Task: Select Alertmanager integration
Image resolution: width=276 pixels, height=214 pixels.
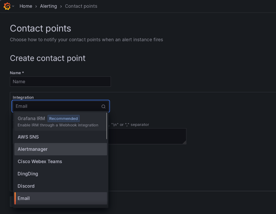Action: point(61,149)
